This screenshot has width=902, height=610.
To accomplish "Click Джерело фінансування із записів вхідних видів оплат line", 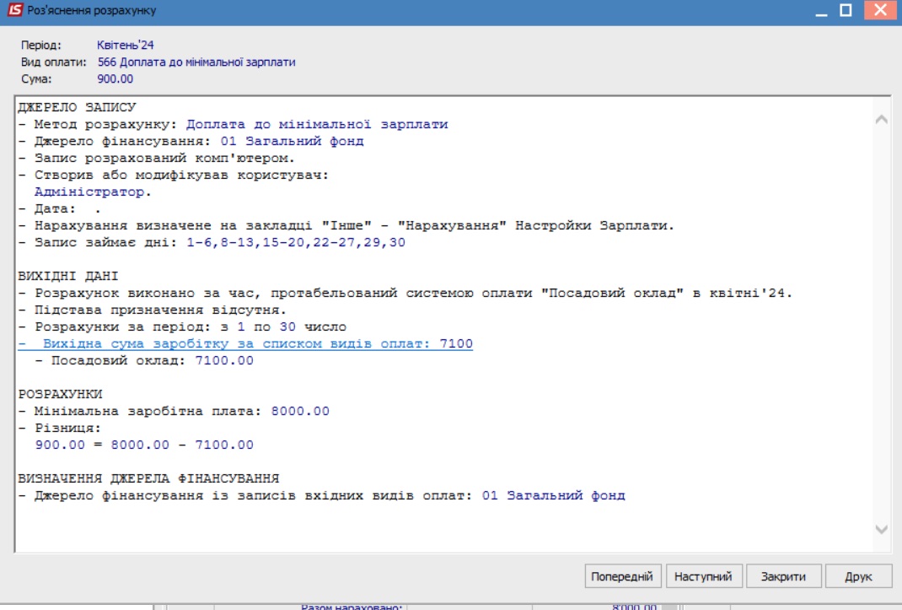I will 321,495.
